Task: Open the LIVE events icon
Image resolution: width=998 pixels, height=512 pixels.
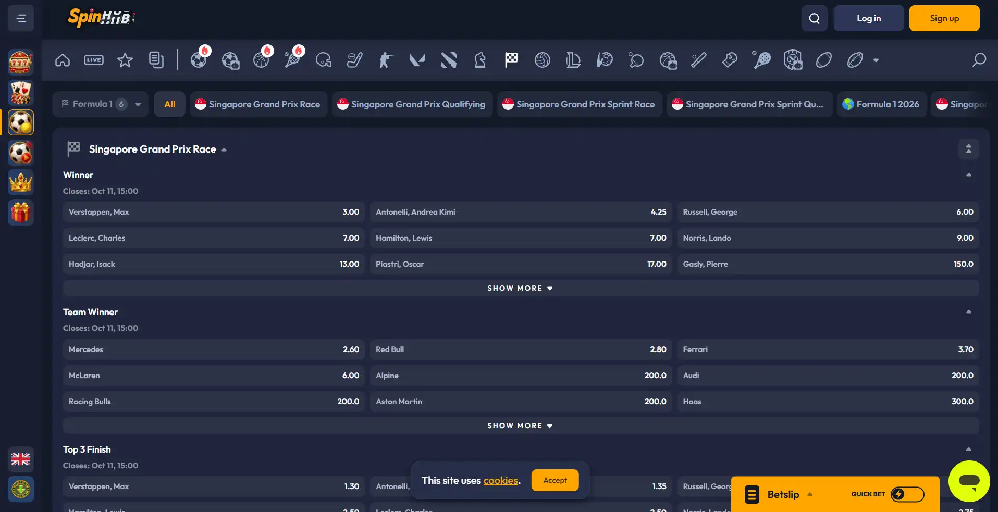Action: (x=94, y=60)
